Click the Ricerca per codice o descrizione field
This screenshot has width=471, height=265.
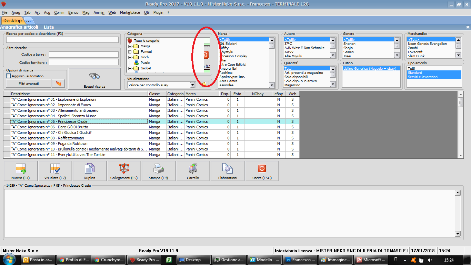[62, 40]
